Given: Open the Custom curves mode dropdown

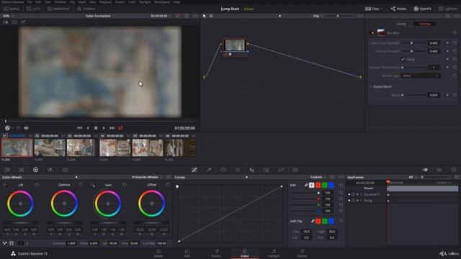Looking at the screenshot, I should click(318, 177).
